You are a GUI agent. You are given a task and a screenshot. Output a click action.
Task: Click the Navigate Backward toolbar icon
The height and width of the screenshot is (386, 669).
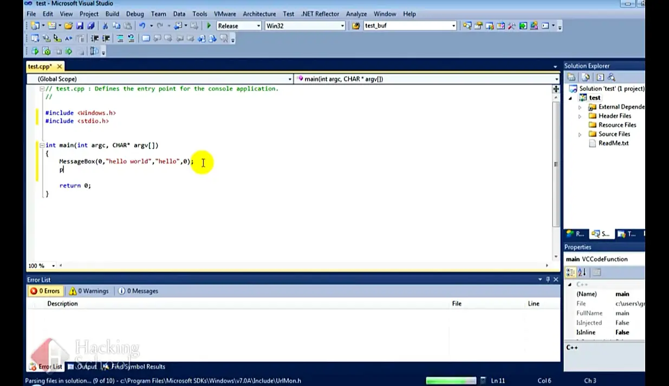click(178, 25)
